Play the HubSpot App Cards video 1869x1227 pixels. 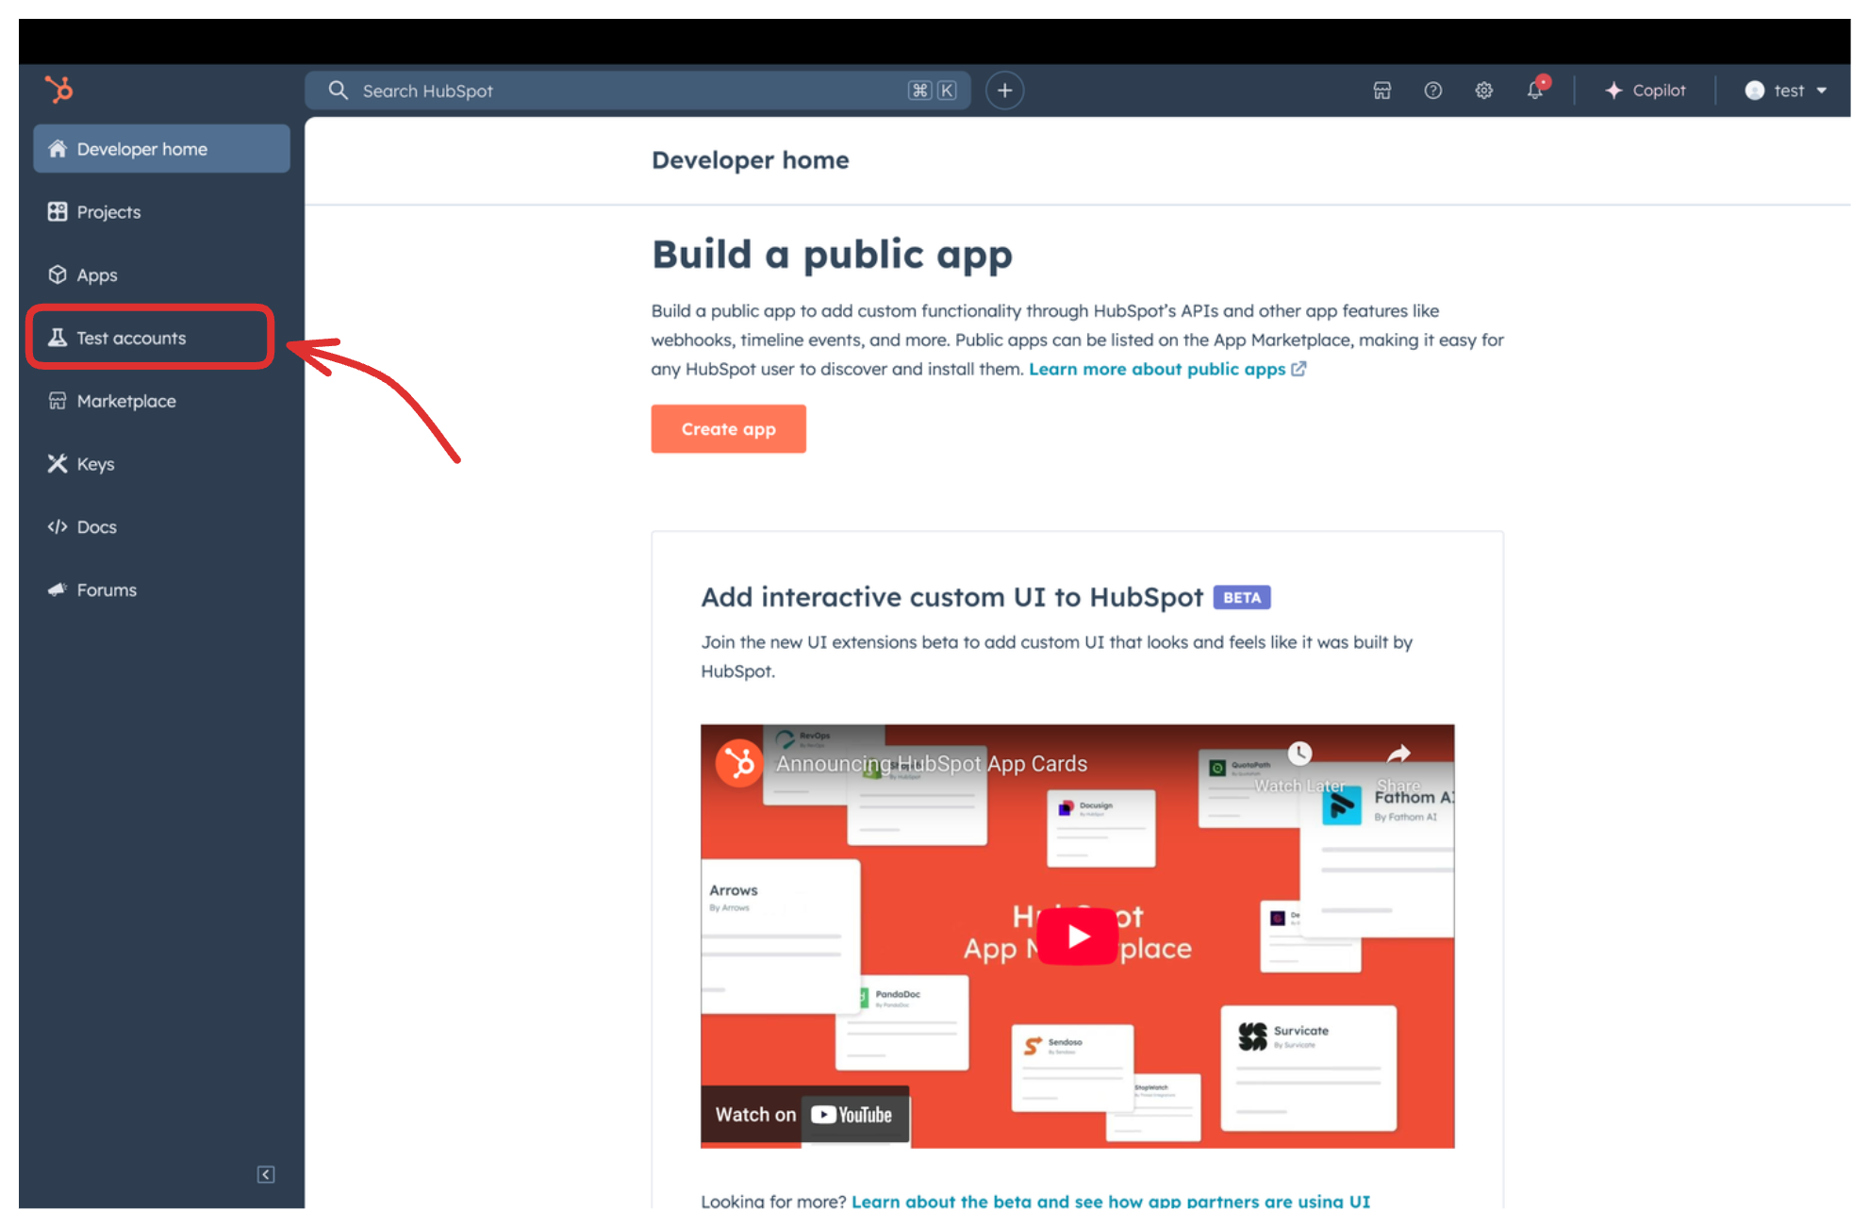coord(1077,936)
